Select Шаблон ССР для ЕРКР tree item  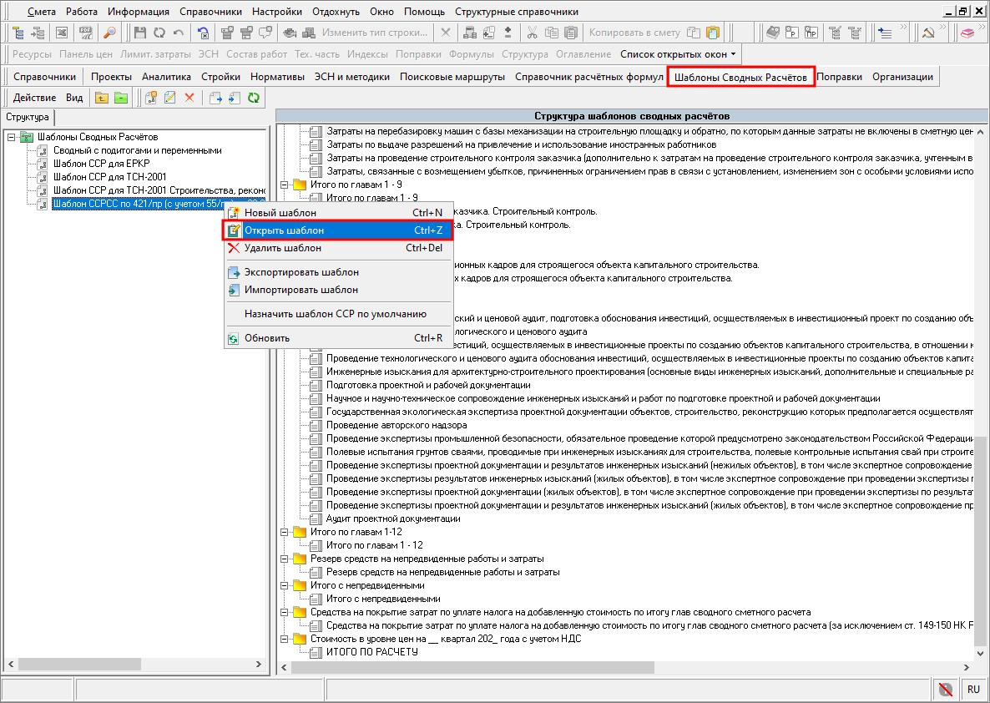101,164
